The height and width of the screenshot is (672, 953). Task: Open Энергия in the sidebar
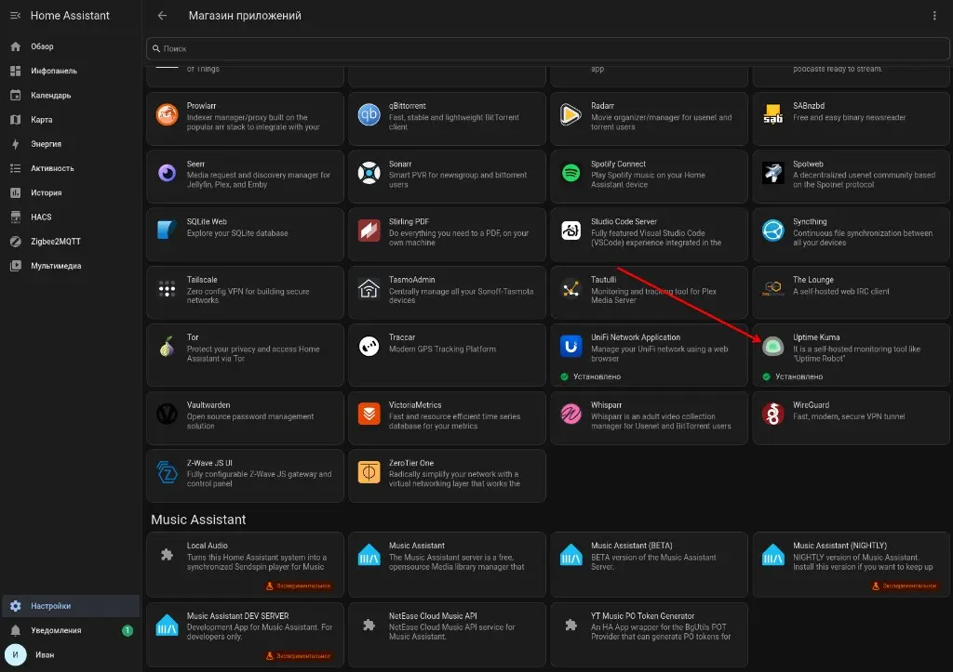(x=71, y=144)
